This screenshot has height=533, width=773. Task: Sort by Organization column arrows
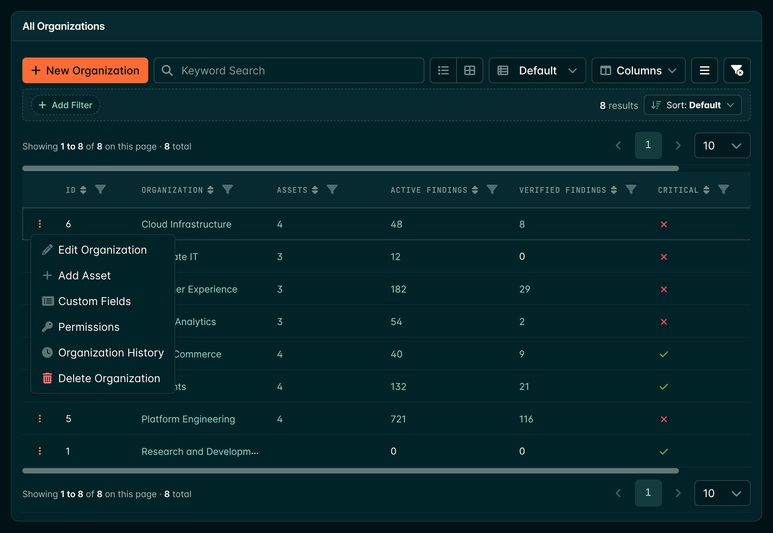pyautogui.click(x=211, y=190)
